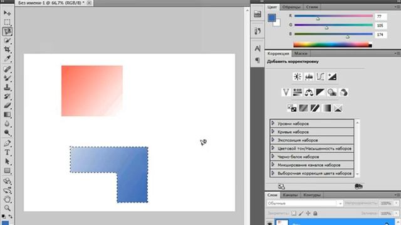Select the Gradient tool
The height and width of the screenshot is (225, 401).
tap(7, 115)
